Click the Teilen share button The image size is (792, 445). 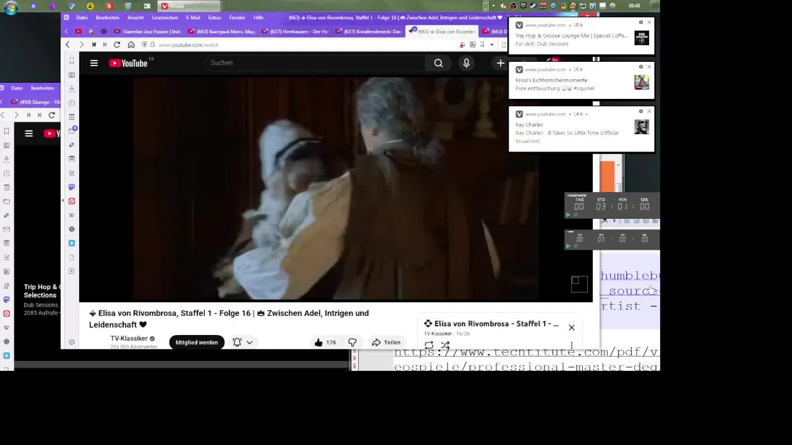click(x=386, y=342)
